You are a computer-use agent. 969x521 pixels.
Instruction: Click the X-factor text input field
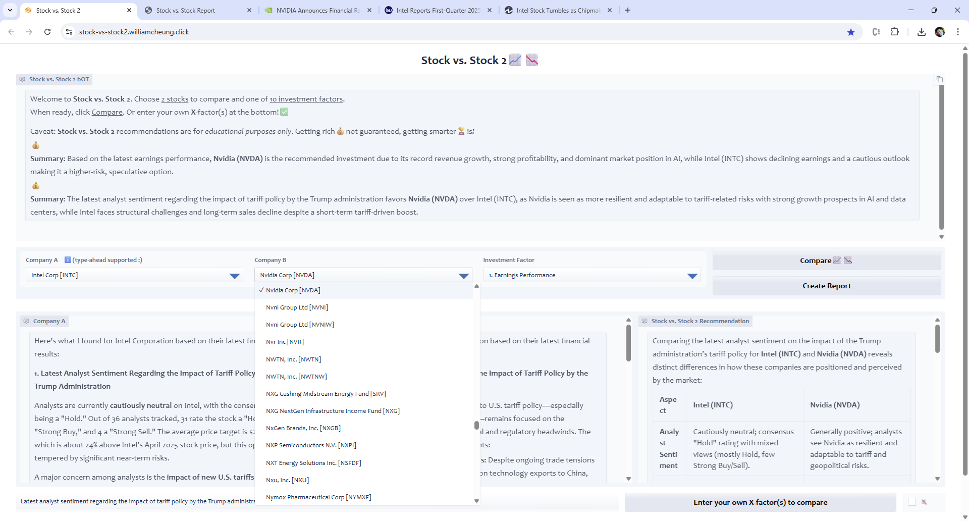coord(318,501)
